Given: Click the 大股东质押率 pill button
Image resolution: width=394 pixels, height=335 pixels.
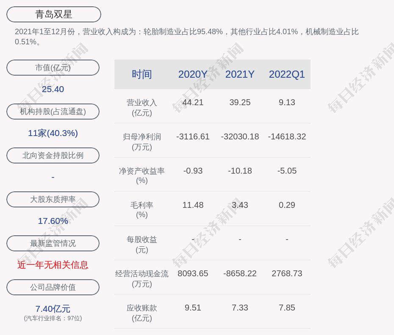Looking at the screenshot, I should (x=53, y=199).
